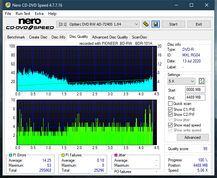Click the Nero CD-DVD Speed logo
The width and height of the screenshot is (217, 178).
point(30,24)
